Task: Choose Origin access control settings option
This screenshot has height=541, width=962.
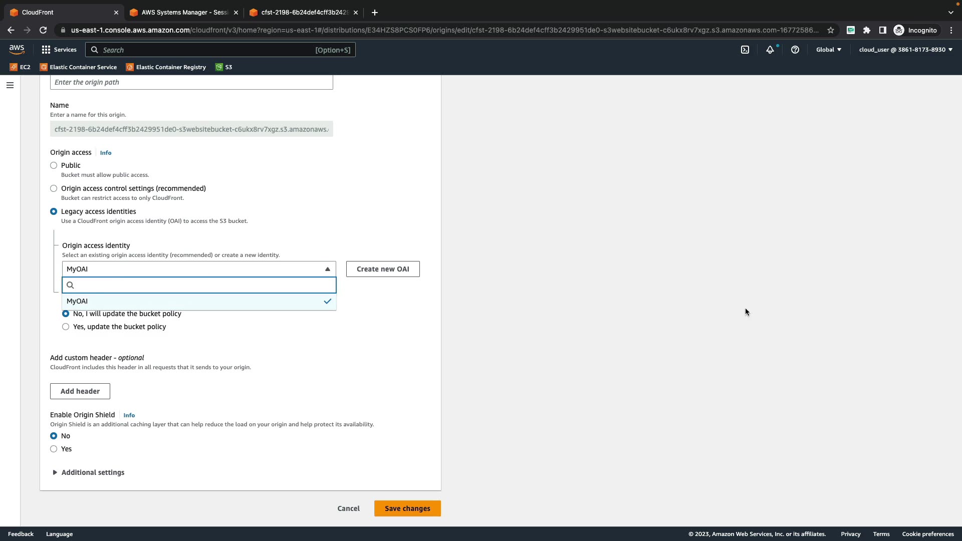Action: pyautogui.click(x=54, y=188)
